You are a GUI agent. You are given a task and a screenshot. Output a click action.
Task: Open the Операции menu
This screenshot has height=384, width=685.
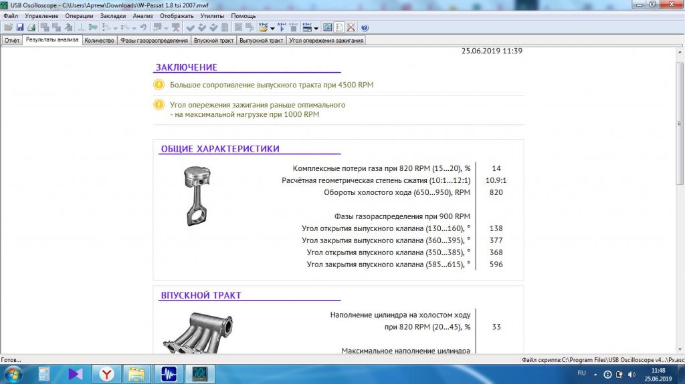click(x=79, y=16)
